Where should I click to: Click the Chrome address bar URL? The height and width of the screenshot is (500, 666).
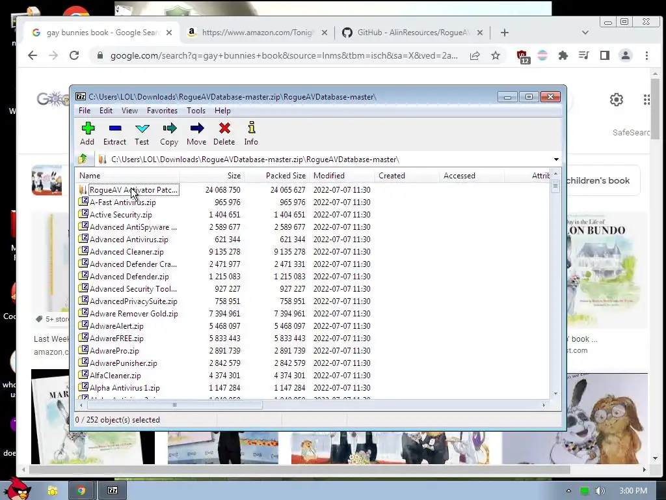(x=284, y=56)
